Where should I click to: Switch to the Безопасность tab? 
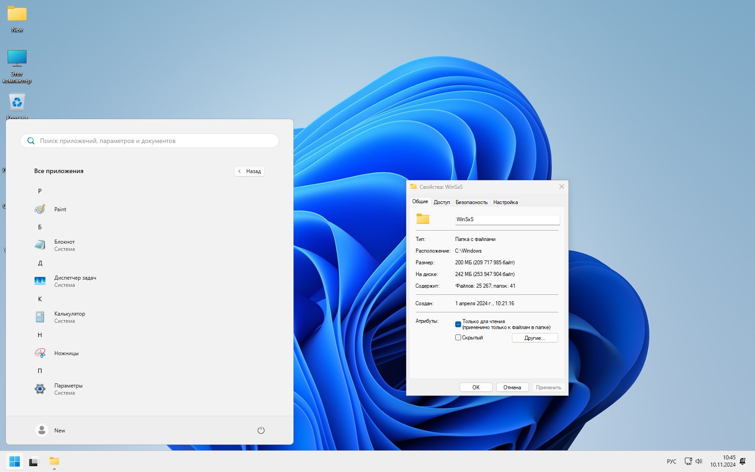[x=471, y=202]
